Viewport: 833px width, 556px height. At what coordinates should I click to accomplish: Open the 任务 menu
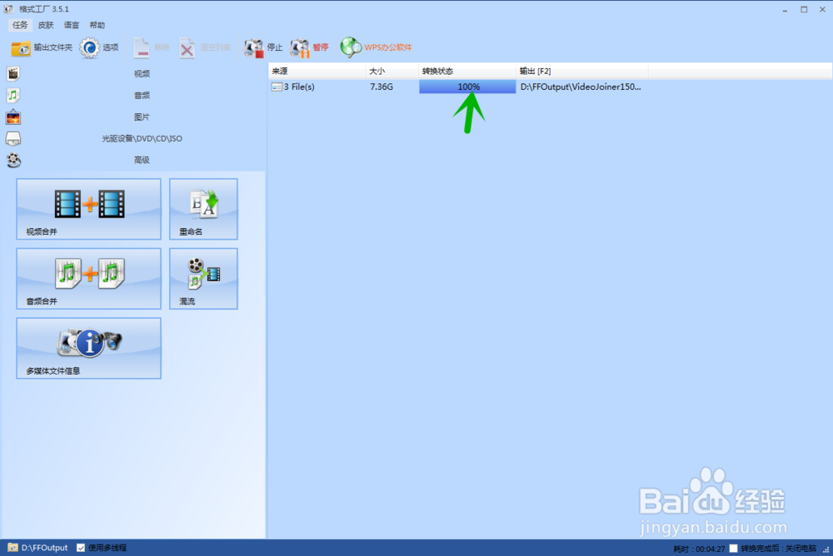click(20, 25)
